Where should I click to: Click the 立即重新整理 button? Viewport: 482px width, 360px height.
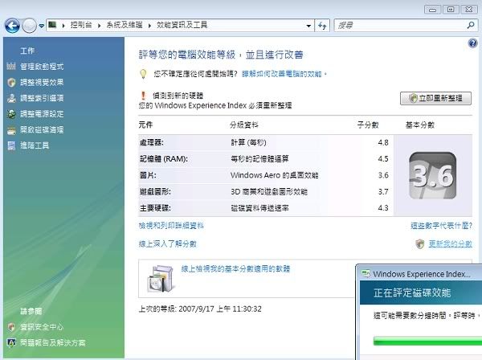435,98
